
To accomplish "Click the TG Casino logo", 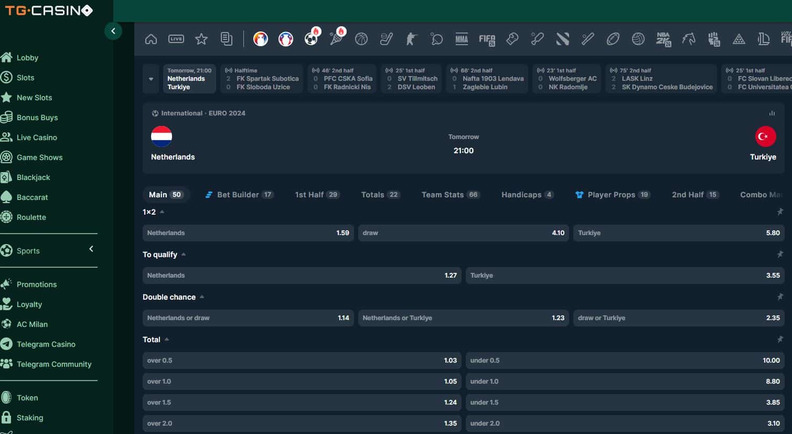I will point(49,10).
